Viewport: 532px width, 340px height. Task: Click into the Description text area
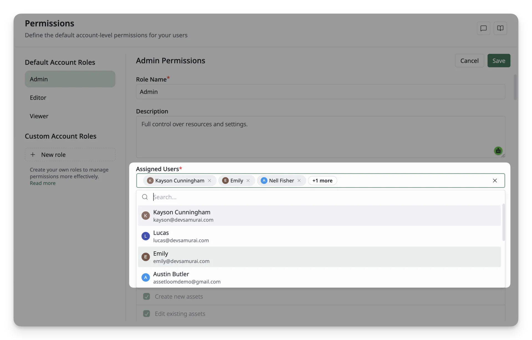[x=321, y=137]
